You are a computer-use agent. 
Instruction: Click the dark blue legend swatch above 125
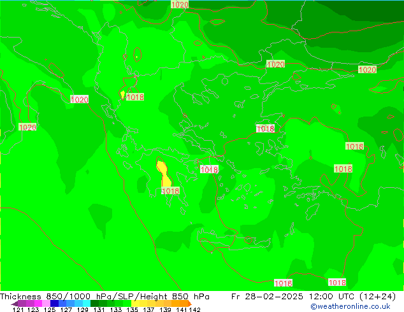point(54,303)
